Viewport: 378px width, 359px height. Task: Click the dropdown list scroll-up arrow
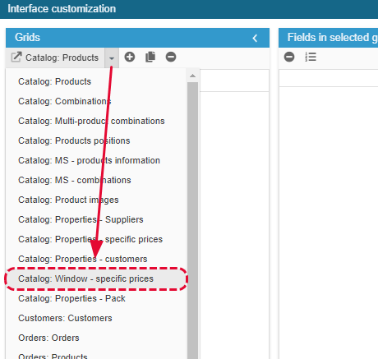pos(192,76)
